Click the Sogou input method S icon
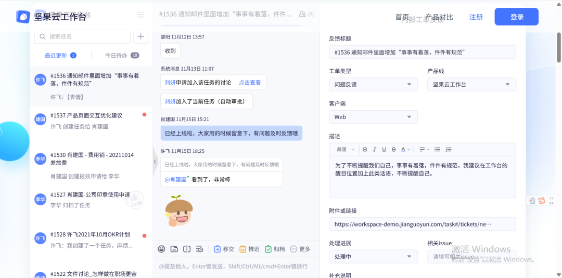The image size is (562, 278). tap(542, 201)
